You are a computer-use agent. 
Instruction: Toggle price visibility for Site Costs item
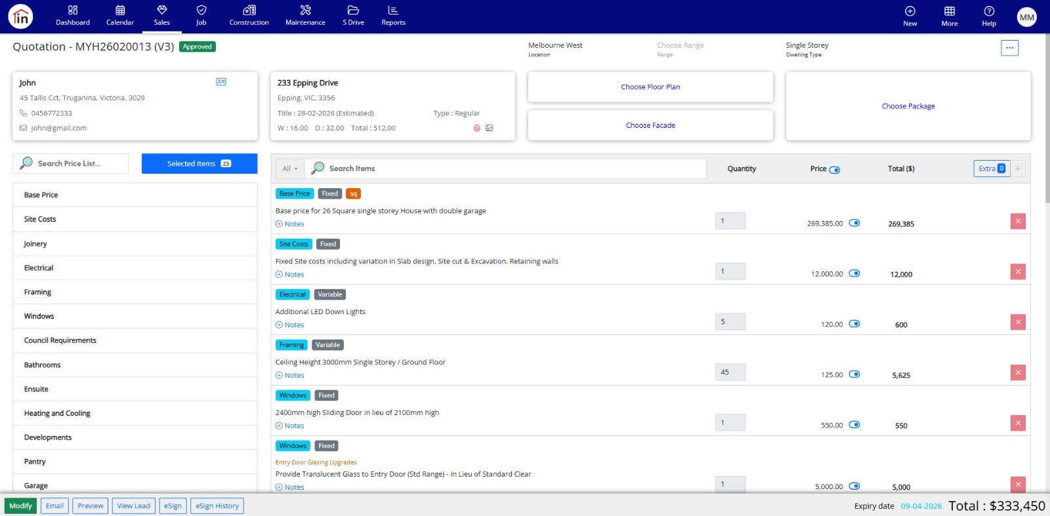pos(854,273)
